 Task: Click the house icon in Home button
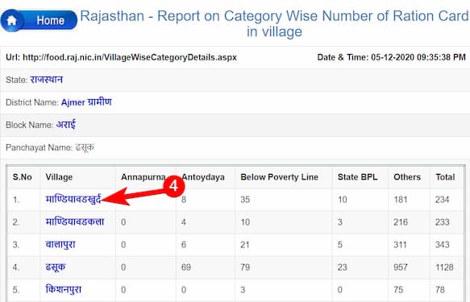tap(12, 21)
